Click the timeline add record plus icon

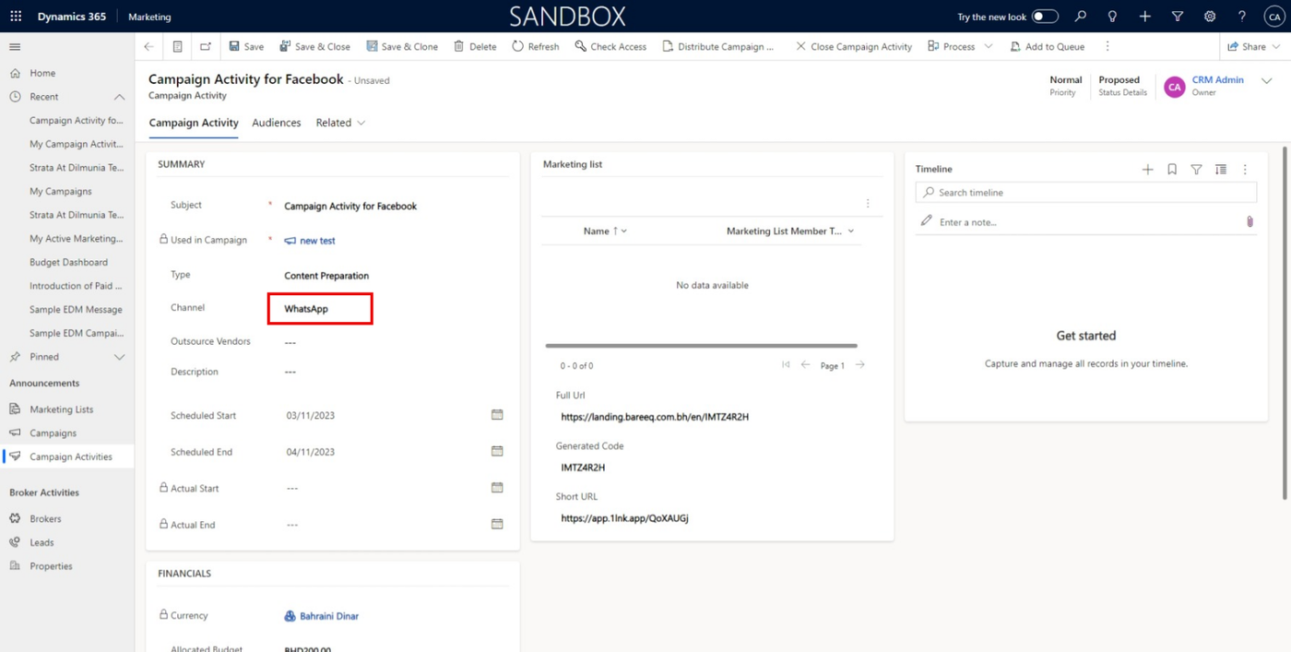1147,170
